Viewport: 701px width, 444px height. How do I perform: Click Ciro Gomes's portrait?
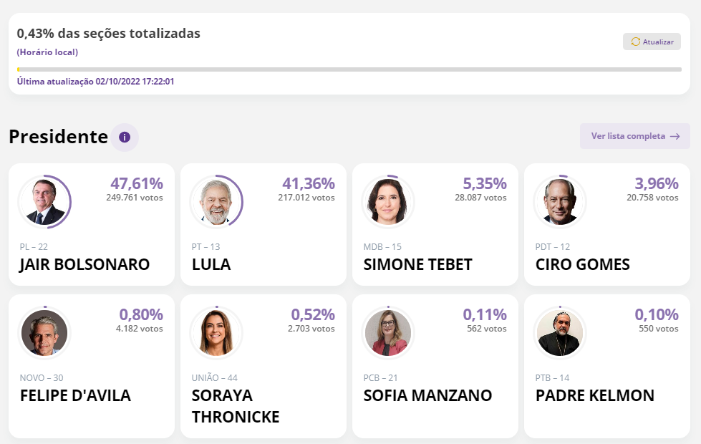pos(560,202)
